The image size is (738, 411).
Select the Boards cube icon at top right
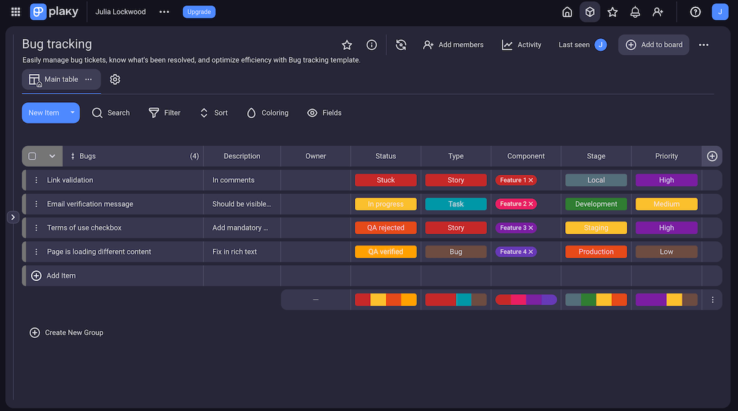coord(589,12)
